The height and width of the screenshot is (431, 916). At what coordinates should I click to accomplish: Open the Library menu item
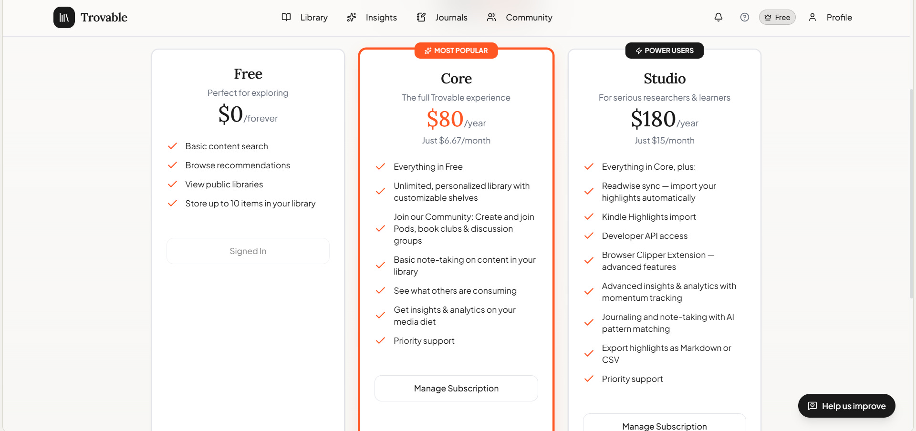(x=314, y=18)
